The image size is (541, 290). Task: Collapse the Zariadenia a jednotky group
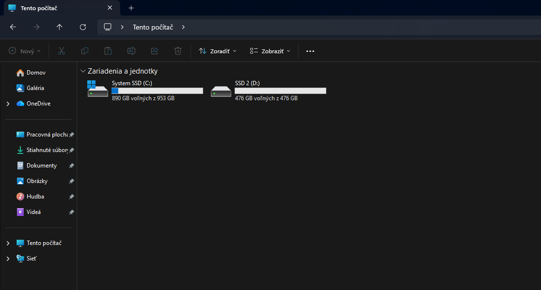click(x=83, y=71)
